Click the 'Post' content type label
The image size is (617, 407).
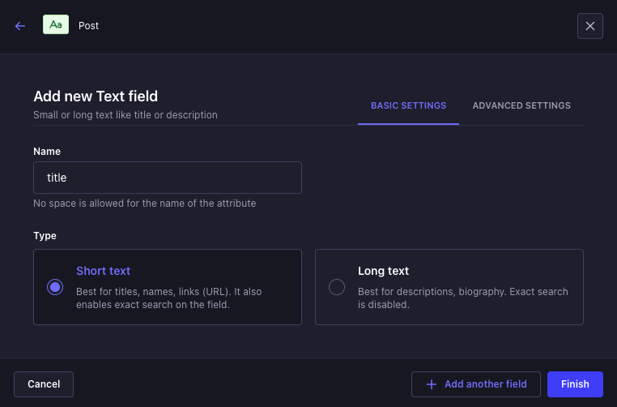(89, 26)
